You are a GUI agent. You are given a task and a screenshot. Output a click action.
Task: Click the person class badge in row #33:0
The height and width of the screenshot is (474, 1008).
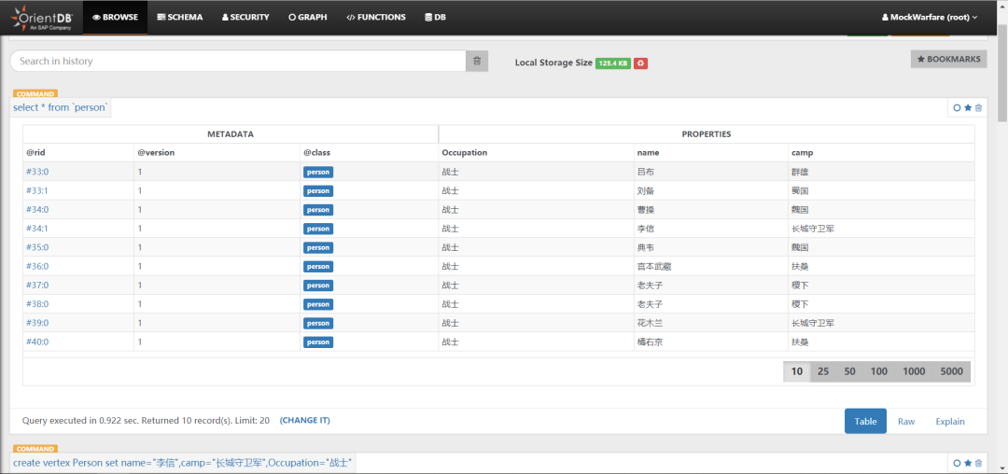[x=318, y=172]
